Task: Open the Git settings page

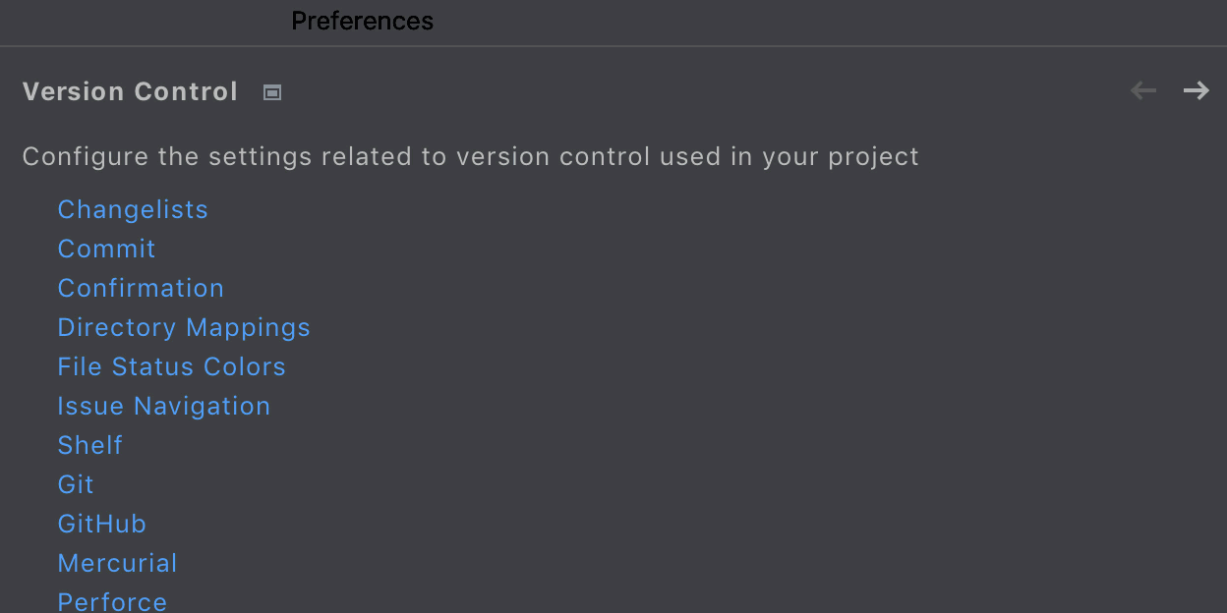Action: [76, 484]
